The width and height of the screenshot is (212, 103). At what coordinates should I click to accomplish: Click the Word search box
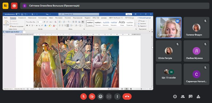click(x=79, y=14)
